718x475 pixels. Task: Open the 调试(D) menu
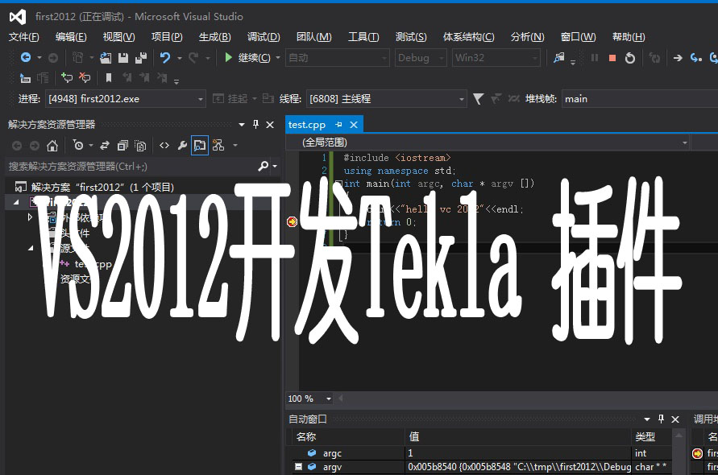264,37
